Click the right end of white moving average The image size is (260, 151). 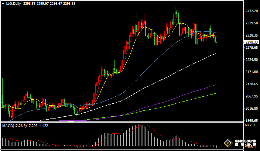216,53
